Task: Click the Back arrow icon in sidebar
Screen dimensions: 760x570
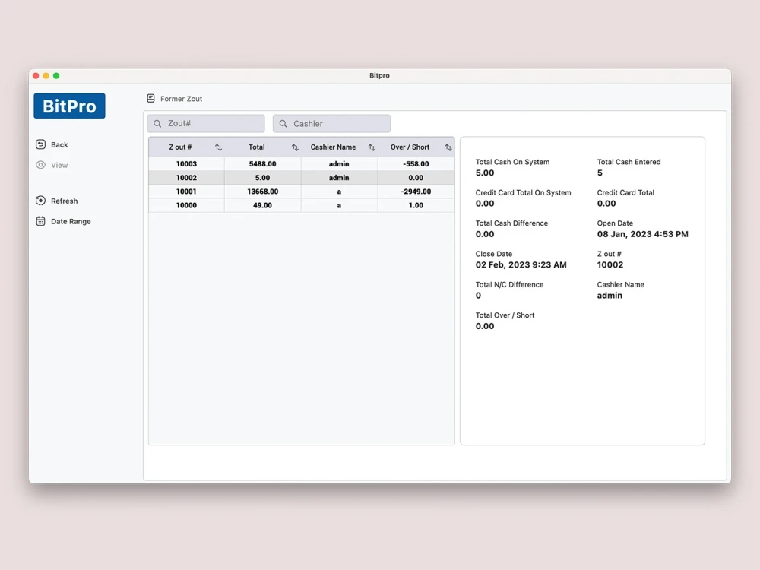Action: [39, 144]
